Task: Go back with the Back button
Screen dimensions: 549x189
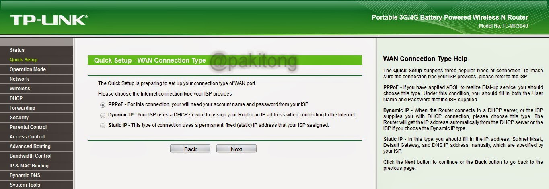Action: [x=190, y=149]
